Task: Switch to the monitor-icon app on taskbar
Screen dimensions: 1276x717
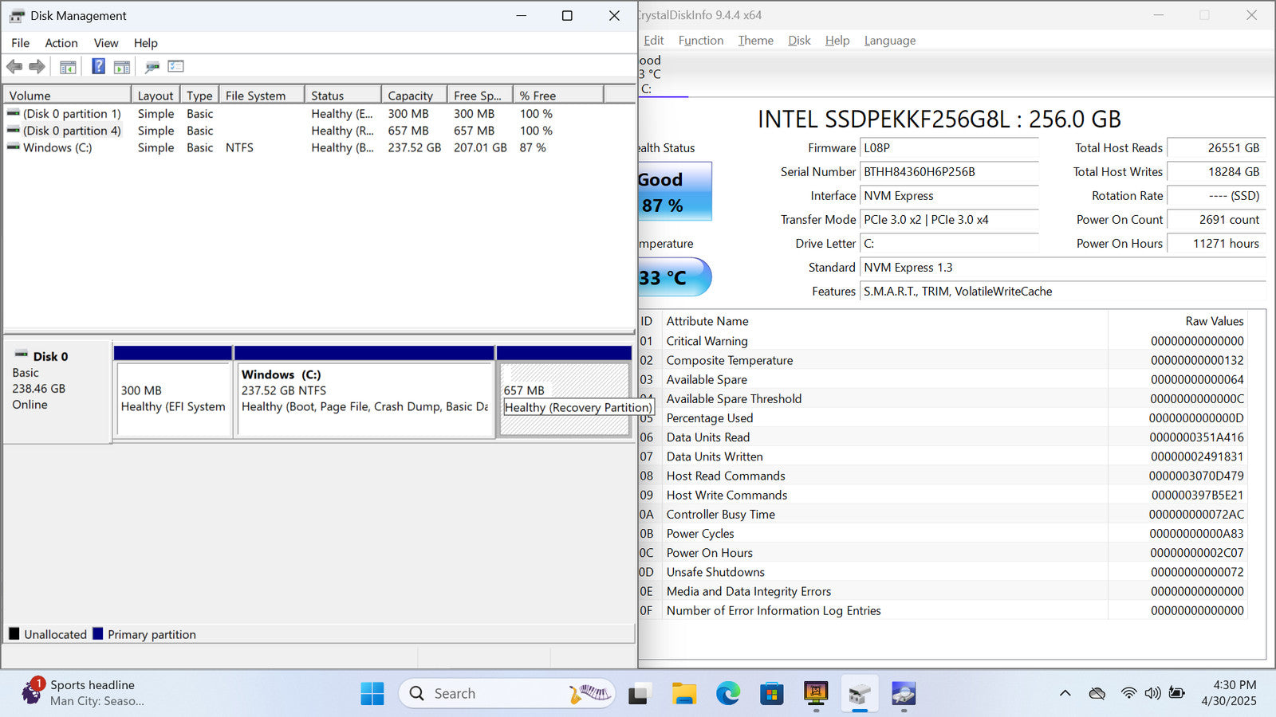Action: (816, 694)
